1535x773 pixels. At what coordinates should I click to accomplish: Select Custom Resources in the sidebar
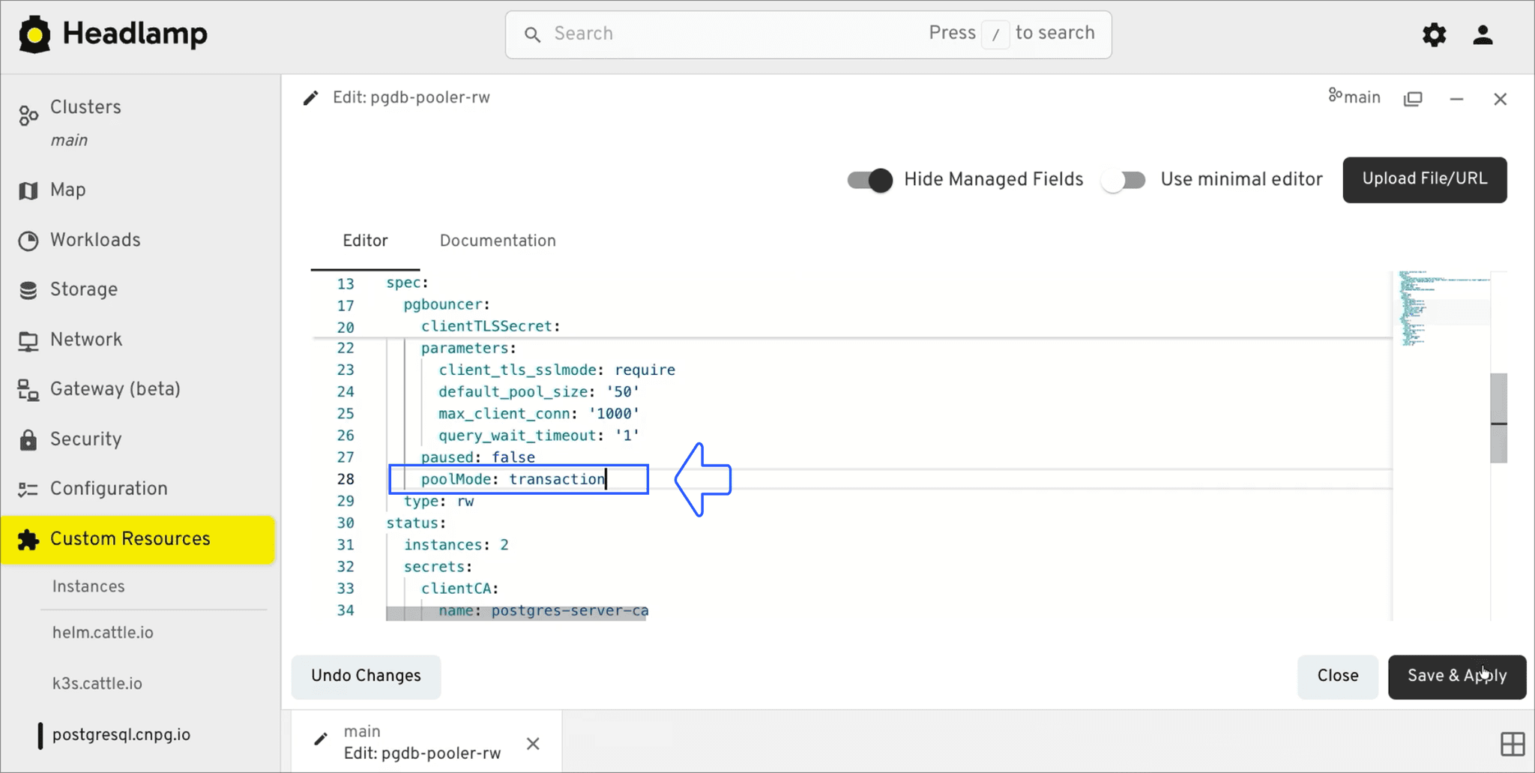pyautogui.click(x=138, y=539)
